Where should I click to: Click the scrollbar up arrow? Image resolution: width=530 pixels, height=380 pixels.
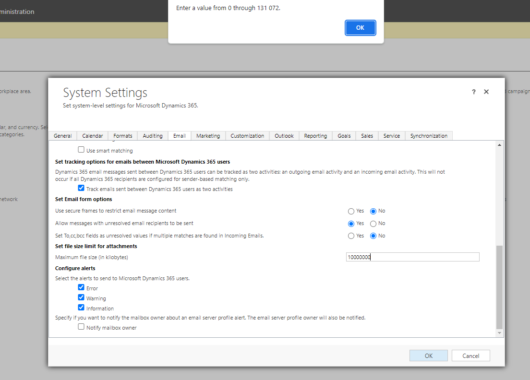click(499, 145)
